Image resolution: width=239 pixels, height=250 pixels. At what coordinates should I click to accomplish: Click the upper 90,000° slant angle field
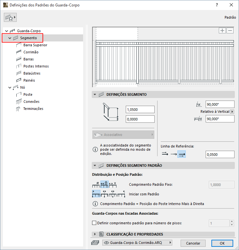220,104
